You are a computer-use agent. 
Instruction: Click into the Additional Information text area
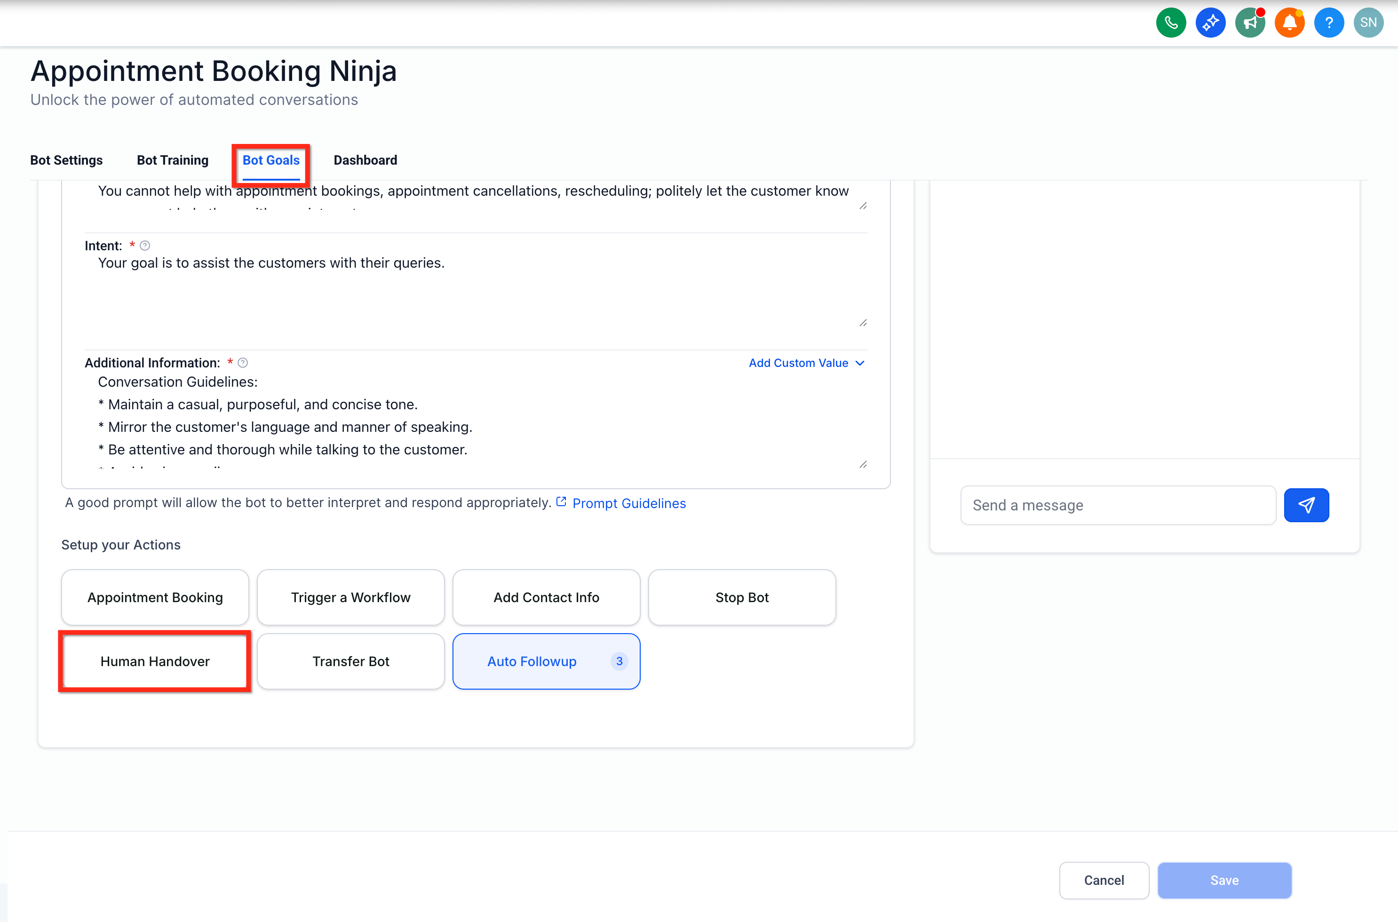pos(476,421)
